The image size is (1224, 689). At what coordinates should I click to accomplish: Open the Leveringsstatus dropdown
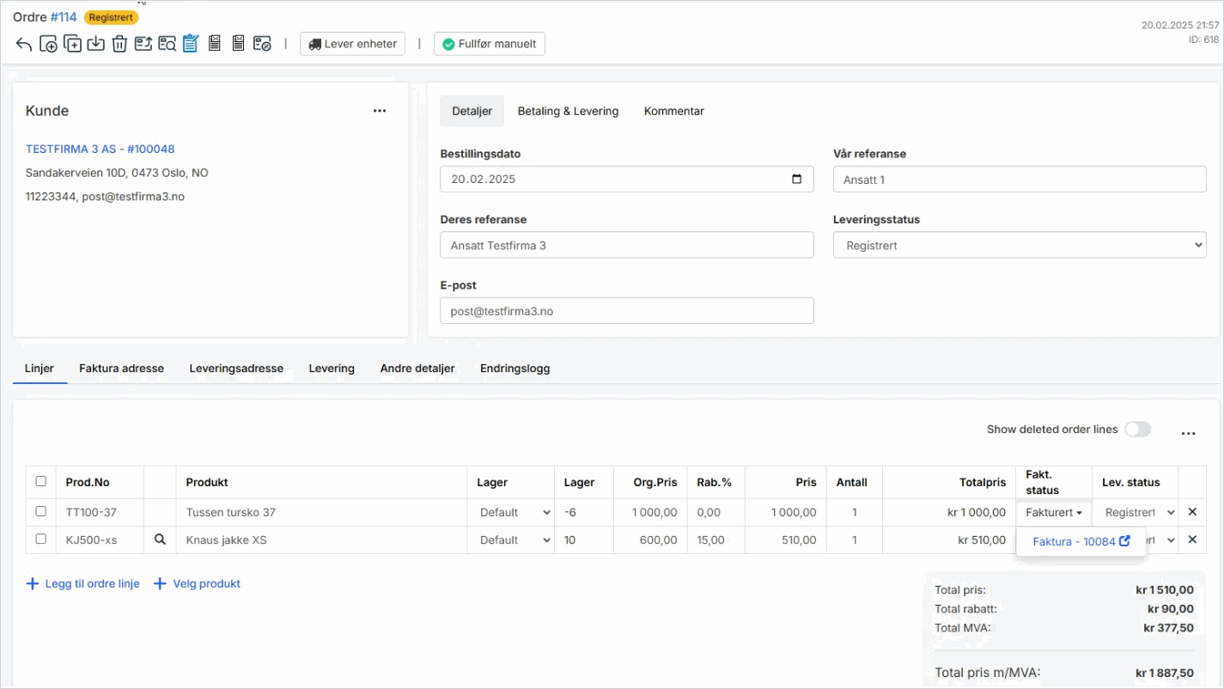1020,246
